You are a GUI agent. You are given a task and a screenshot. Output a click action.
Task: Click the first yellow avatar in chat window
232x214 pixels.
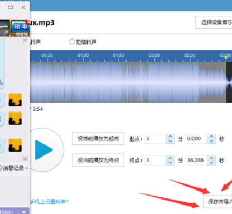(15, 100)
